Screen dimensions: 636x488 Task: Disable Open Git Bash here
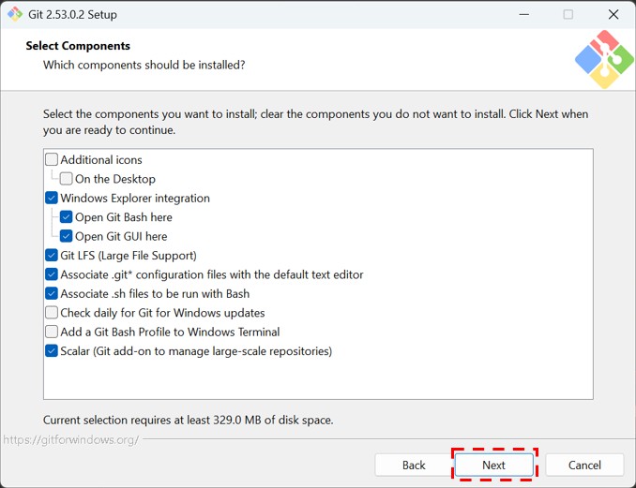[x=67, y=217]
